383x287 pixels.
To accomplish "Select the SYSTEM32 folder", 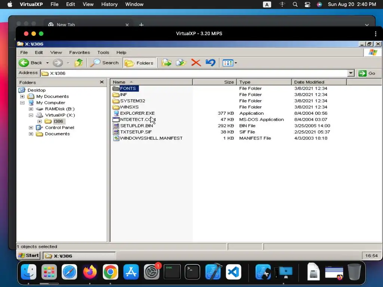I will [132, 101].
